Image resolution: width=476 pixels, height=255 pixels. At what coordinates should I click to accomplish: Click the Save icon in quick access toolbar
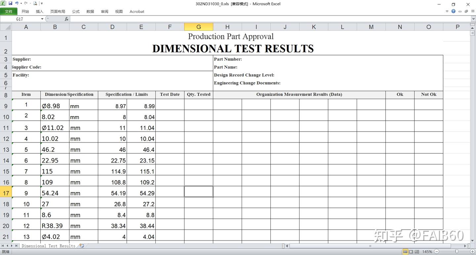[x=10, y=3]
